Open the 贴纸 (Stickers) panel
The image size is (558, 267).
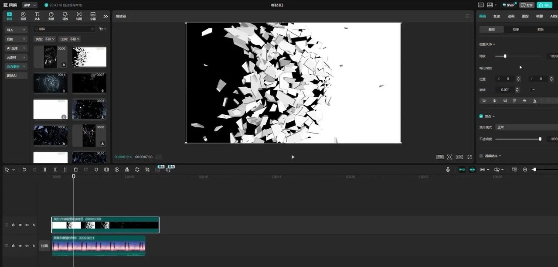[51, 16]
